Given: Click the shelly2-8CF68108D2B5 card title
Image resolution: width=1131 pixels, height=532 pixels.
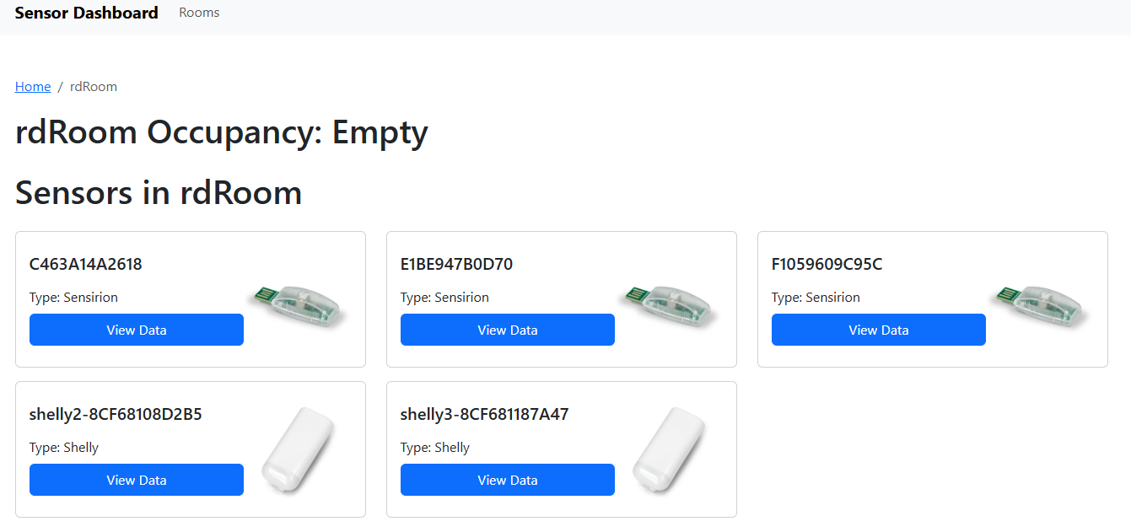Looking at the screenshot, I should tap(116, 414).
